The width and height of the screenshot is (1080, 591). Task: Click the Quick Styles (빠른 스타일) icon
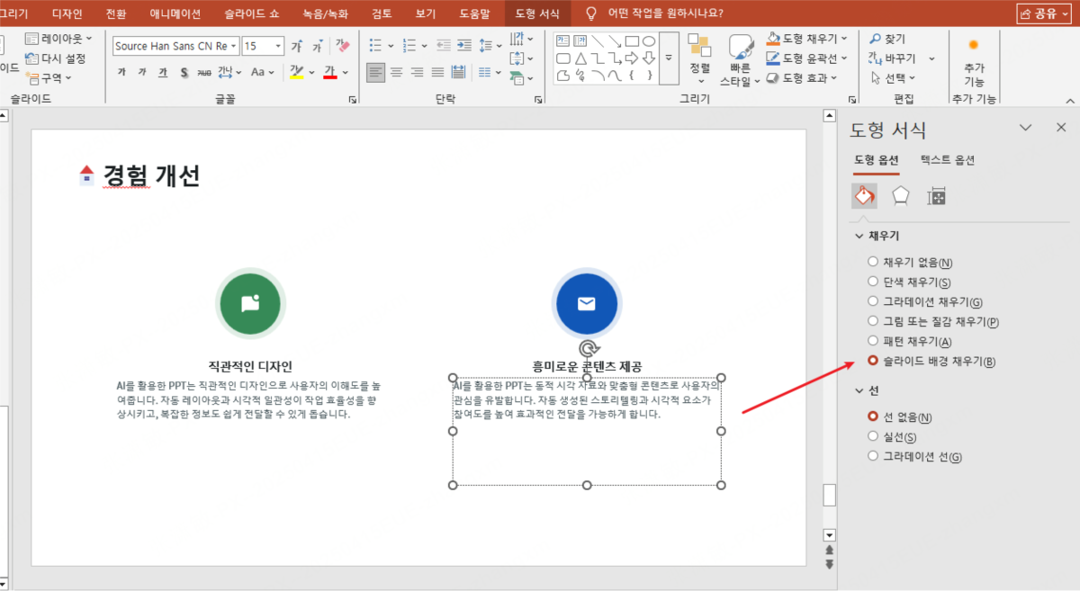[740, 59]
